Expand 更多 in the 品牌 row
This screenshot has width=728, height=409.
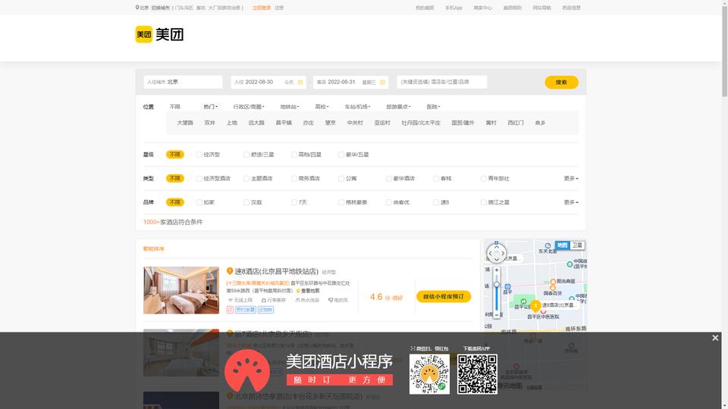571,202
